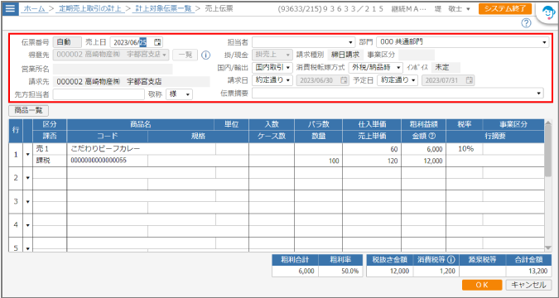Open the 担当者 dropdown
Screen dimensions: 559x298
pos(304,42)
